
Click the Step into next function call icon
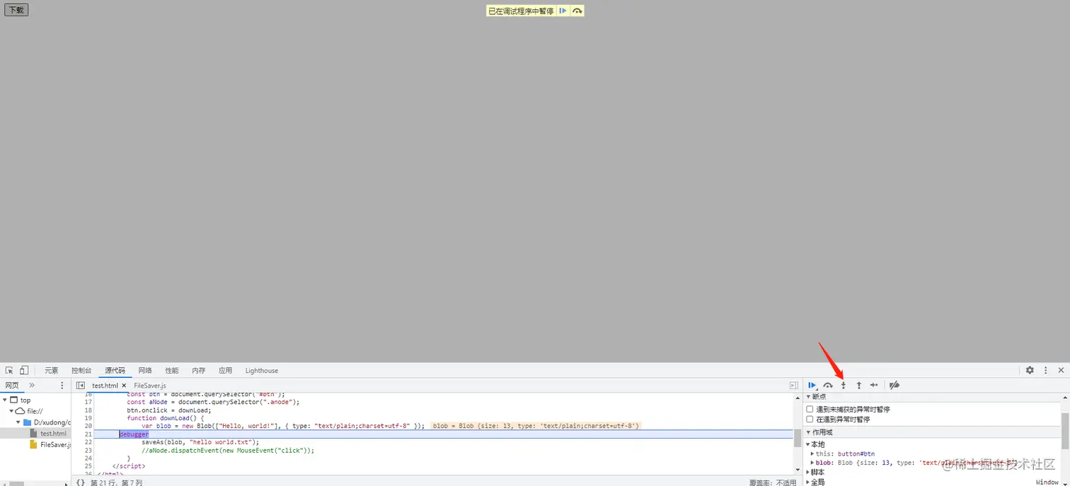(843, 385)
